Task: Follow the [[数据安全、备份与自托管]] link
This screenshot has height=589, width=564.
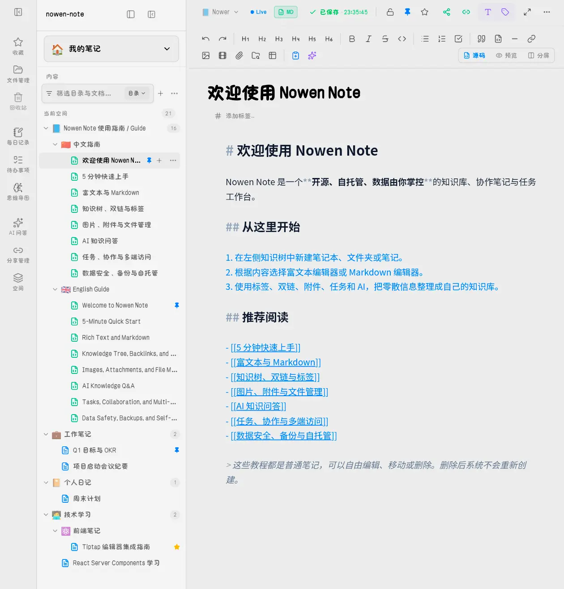Action: point(284,436)
